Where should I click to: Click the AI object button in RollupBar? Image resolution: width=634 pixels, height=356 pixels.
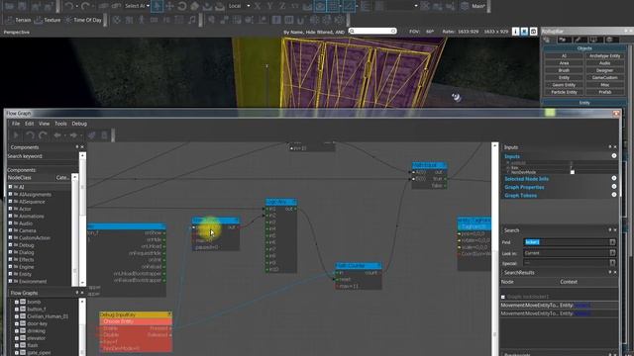tap(564, 55)
